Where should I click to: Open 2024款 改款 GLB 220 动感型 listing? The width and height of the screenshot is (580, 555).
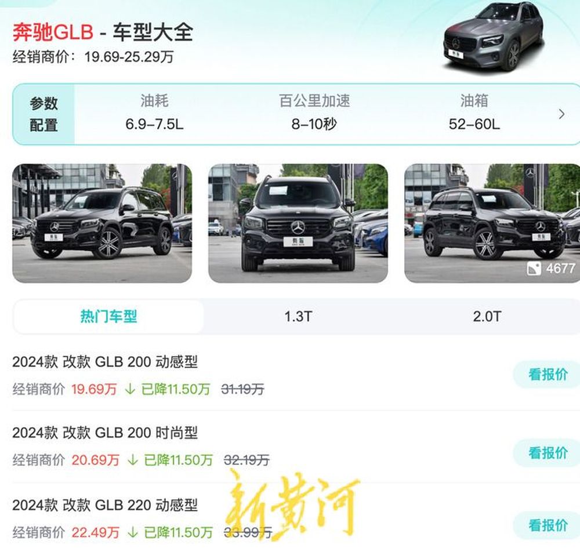pyautogui.click(x=104, y=505)
